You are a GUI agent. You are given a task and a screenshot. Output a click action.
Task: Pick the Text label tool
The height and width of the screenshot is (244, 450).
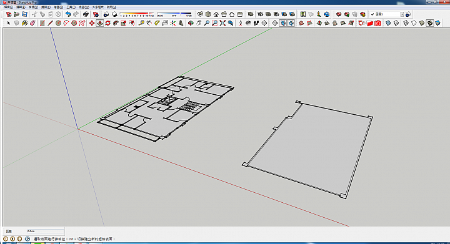tap(165, 23)
